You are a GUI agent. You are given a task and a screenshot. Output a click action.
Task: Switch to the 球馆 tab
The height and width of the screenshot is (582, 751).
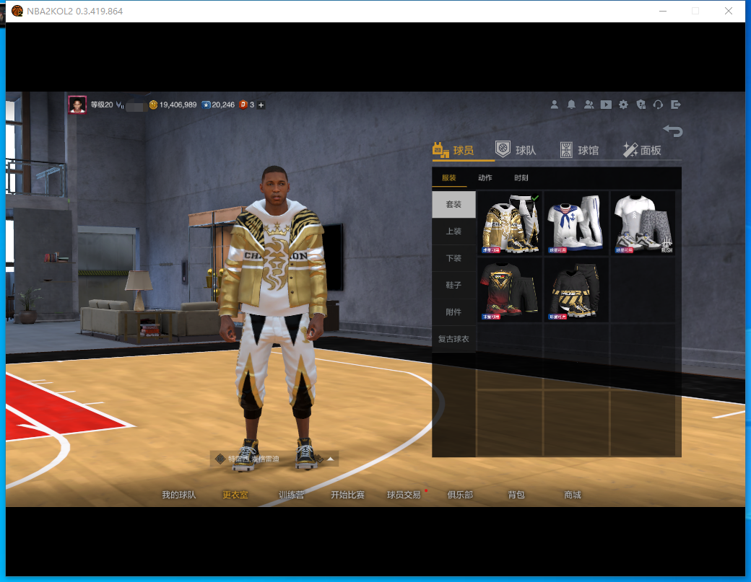click(x=580, y=150)
